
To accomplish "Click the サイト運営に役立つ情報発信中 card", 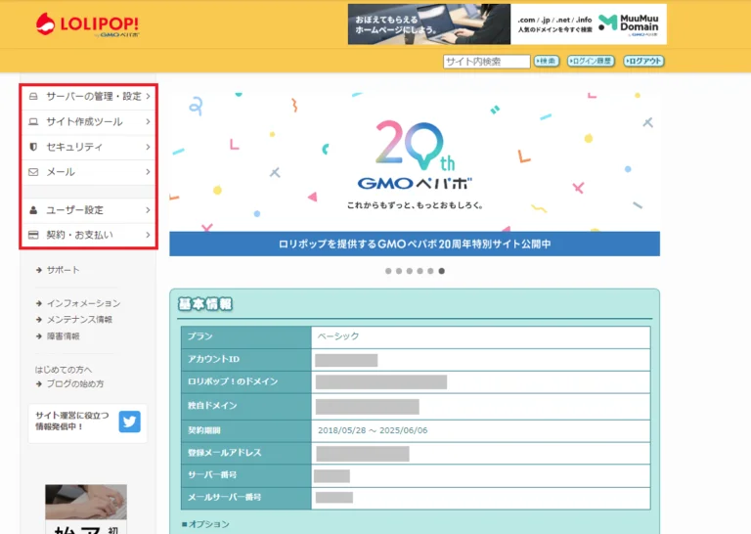I will pyautogui.click(x=88, y=423).
